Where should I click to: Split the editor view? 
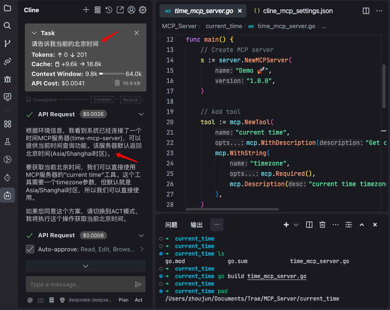(366, 10)
